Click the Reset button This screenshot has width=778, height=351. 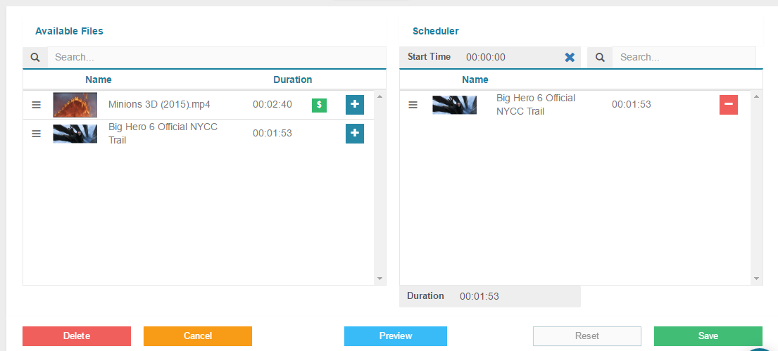[x=587, y=336]
